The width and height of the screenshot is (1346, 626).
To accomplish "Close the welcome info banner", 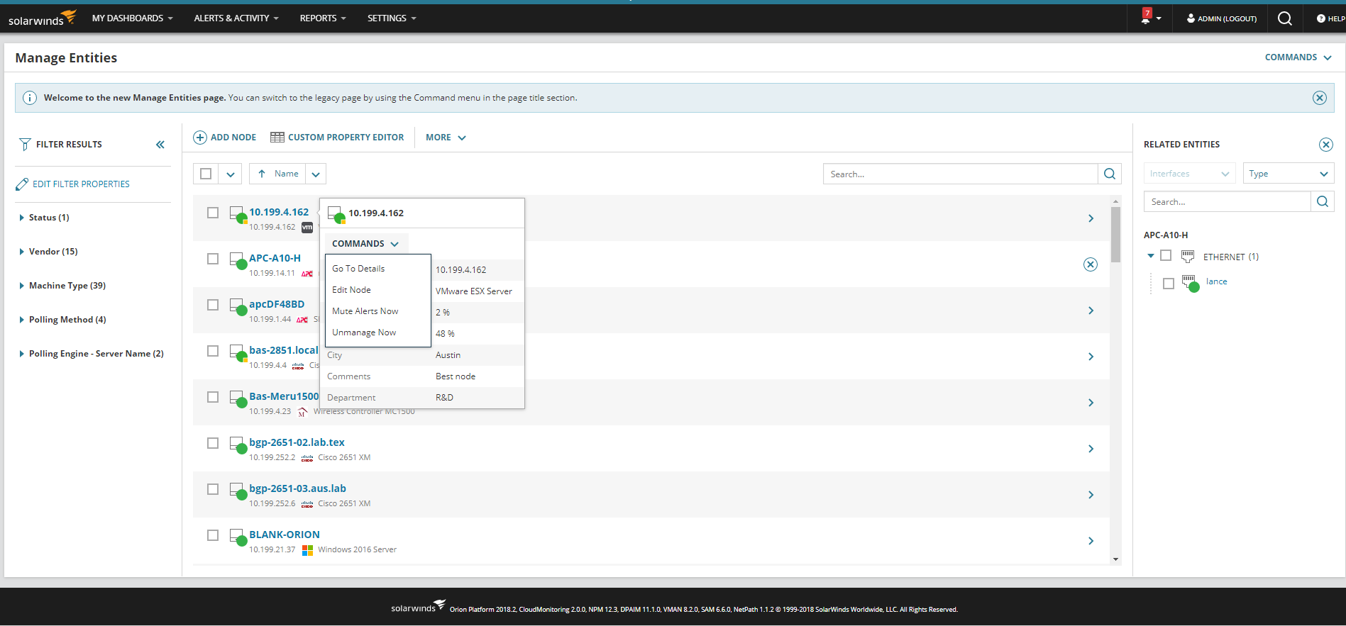I will tap(1319, 98).
